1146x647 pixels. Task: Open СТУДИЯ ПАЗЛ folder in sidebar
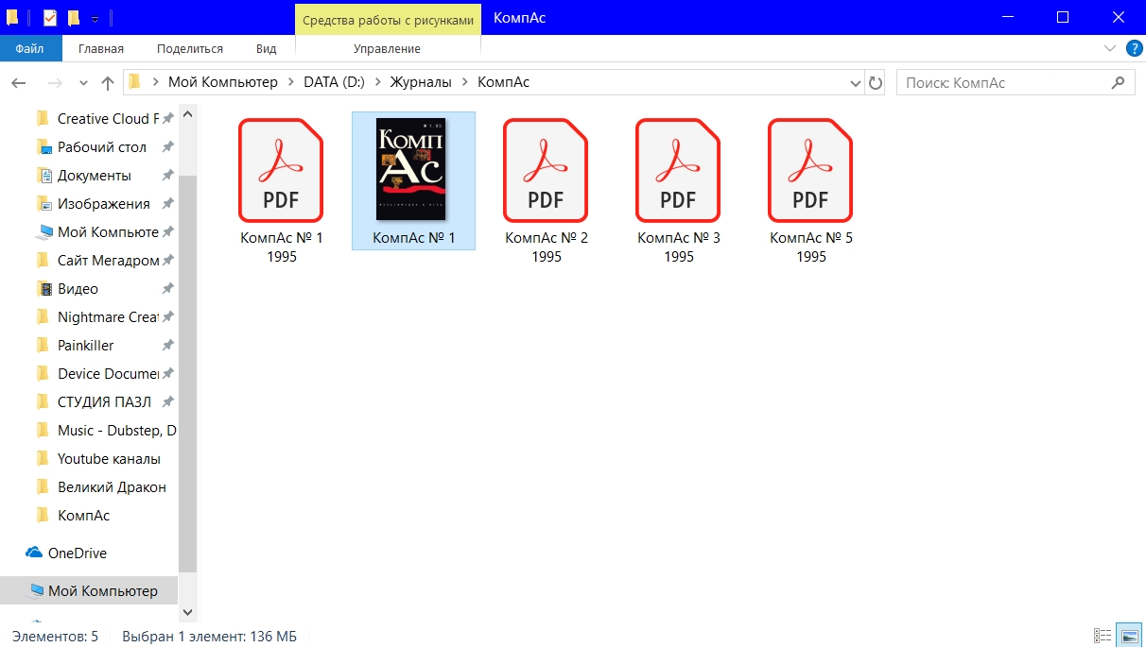104,402
